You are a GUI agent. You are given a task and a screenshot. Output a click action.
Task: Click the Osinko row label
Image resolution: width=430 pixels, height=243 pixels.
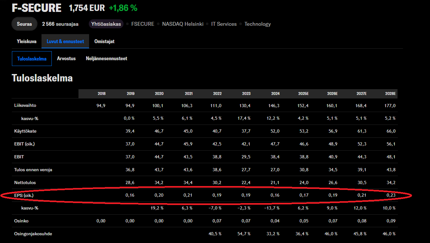[22, 221]
